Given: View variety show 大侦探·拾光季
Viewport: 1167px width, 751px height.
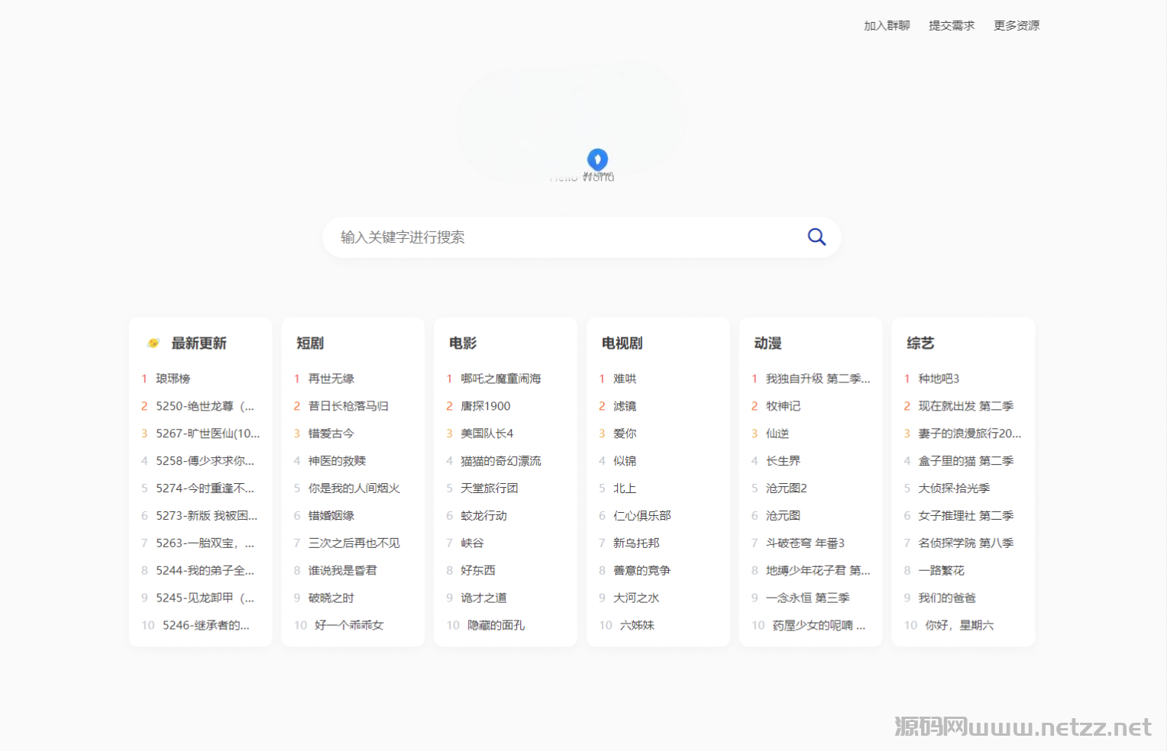Looking at the screenshot, I should coord(955,488).
